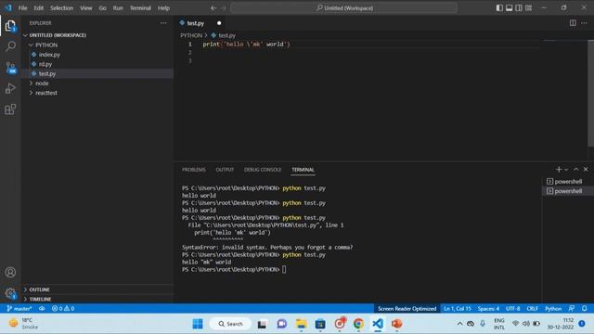Maximize the terminal panel size
594x334 pixels.
coord(575,169)
